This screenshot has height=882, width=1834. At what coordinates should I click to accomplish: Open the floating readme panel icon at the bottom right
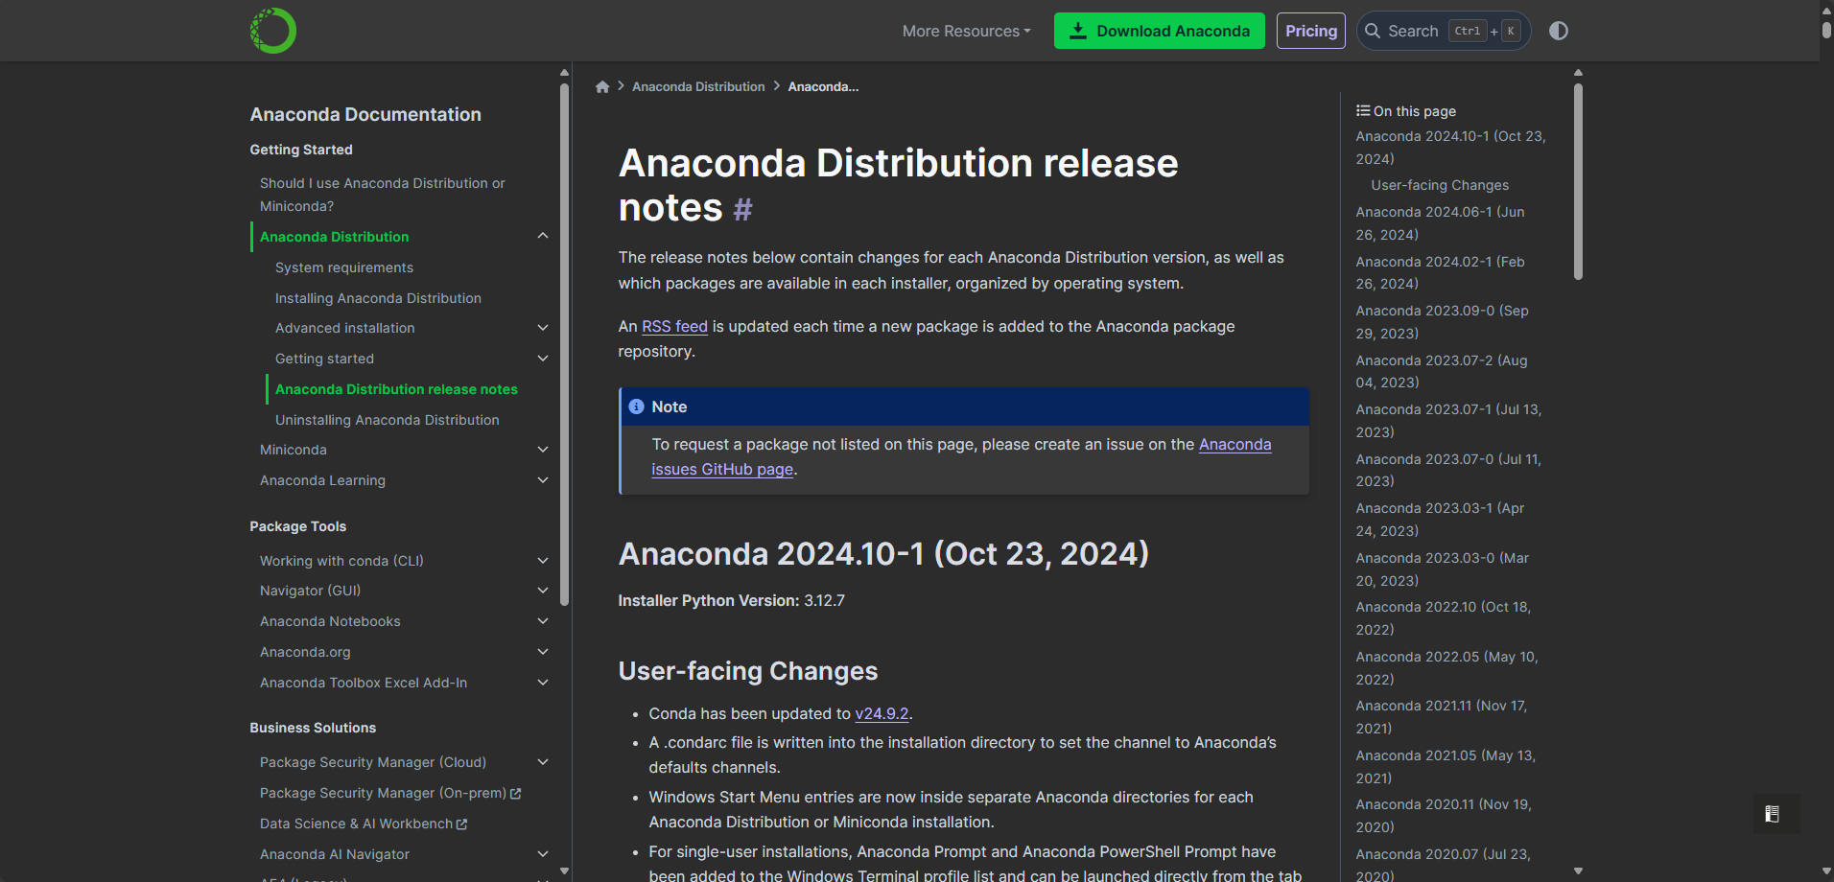(1772, 814)
